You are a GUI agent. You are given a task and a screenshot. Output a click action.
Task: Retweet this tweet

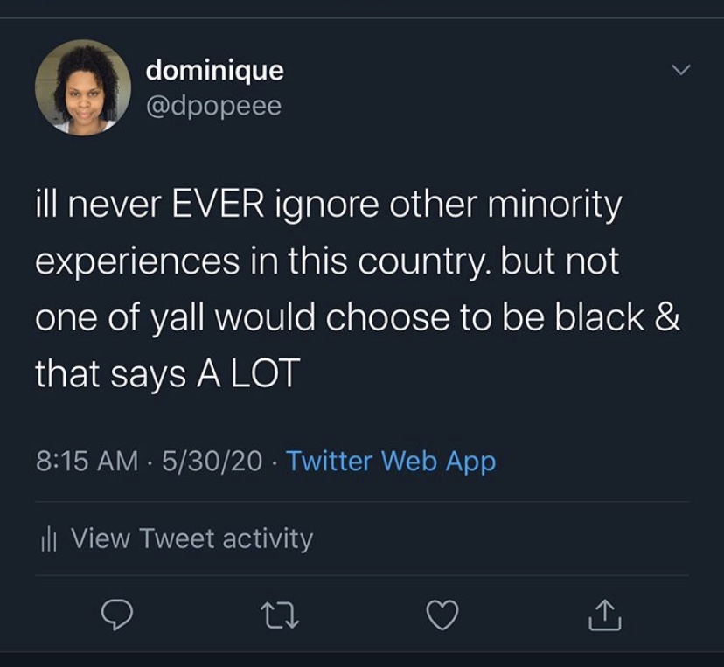pos(280,616)
